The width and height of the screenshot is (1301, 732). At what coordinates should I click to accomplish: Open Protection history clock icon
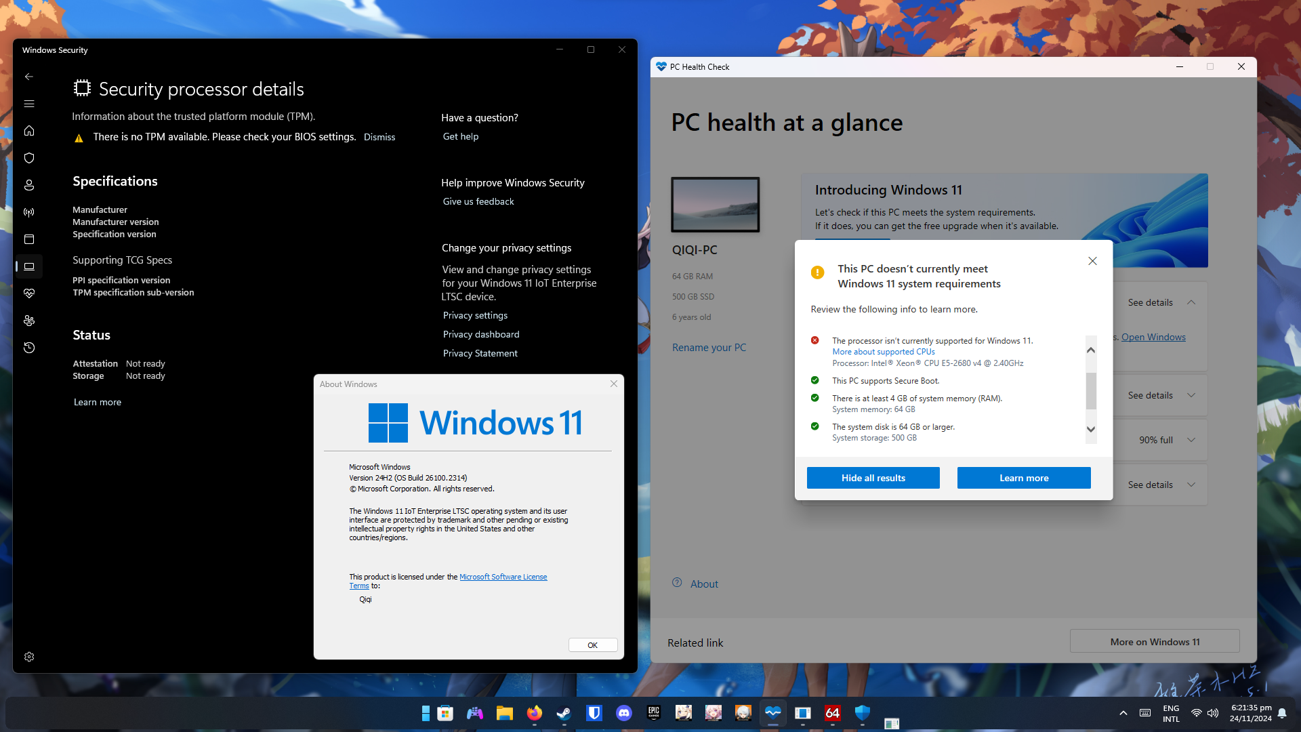[x=29, y=348]
